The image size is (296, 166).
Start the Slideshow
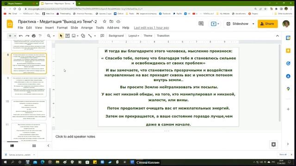(x=238, y=24)
